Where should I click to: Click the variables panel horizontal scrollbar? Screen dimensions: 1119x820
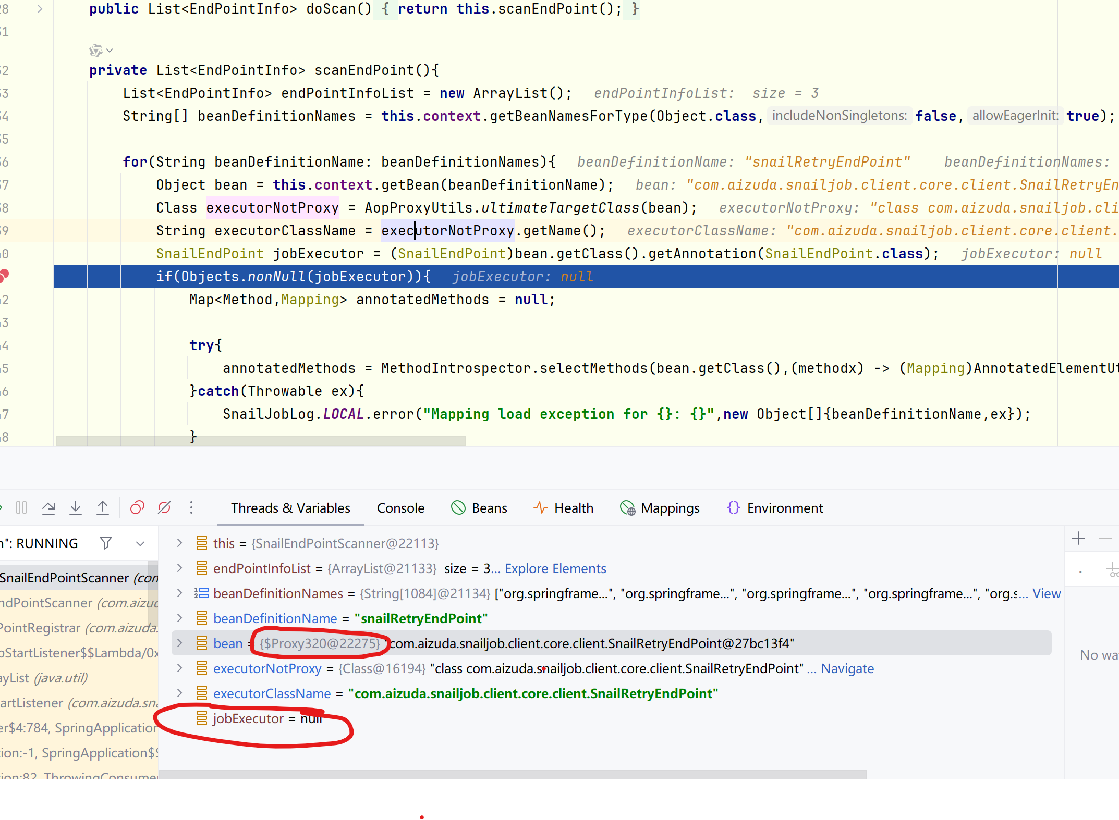coord(513,775)
